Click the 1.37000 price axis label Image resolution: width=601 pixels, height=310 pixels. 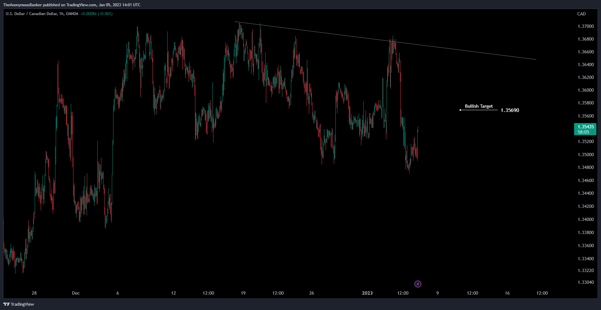pyautogui.click(x=586, y=26)
